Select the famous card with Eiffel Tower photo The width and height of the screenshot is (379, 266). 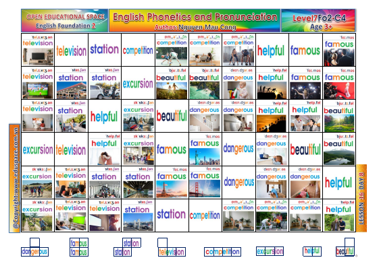(x=172, y=182)
